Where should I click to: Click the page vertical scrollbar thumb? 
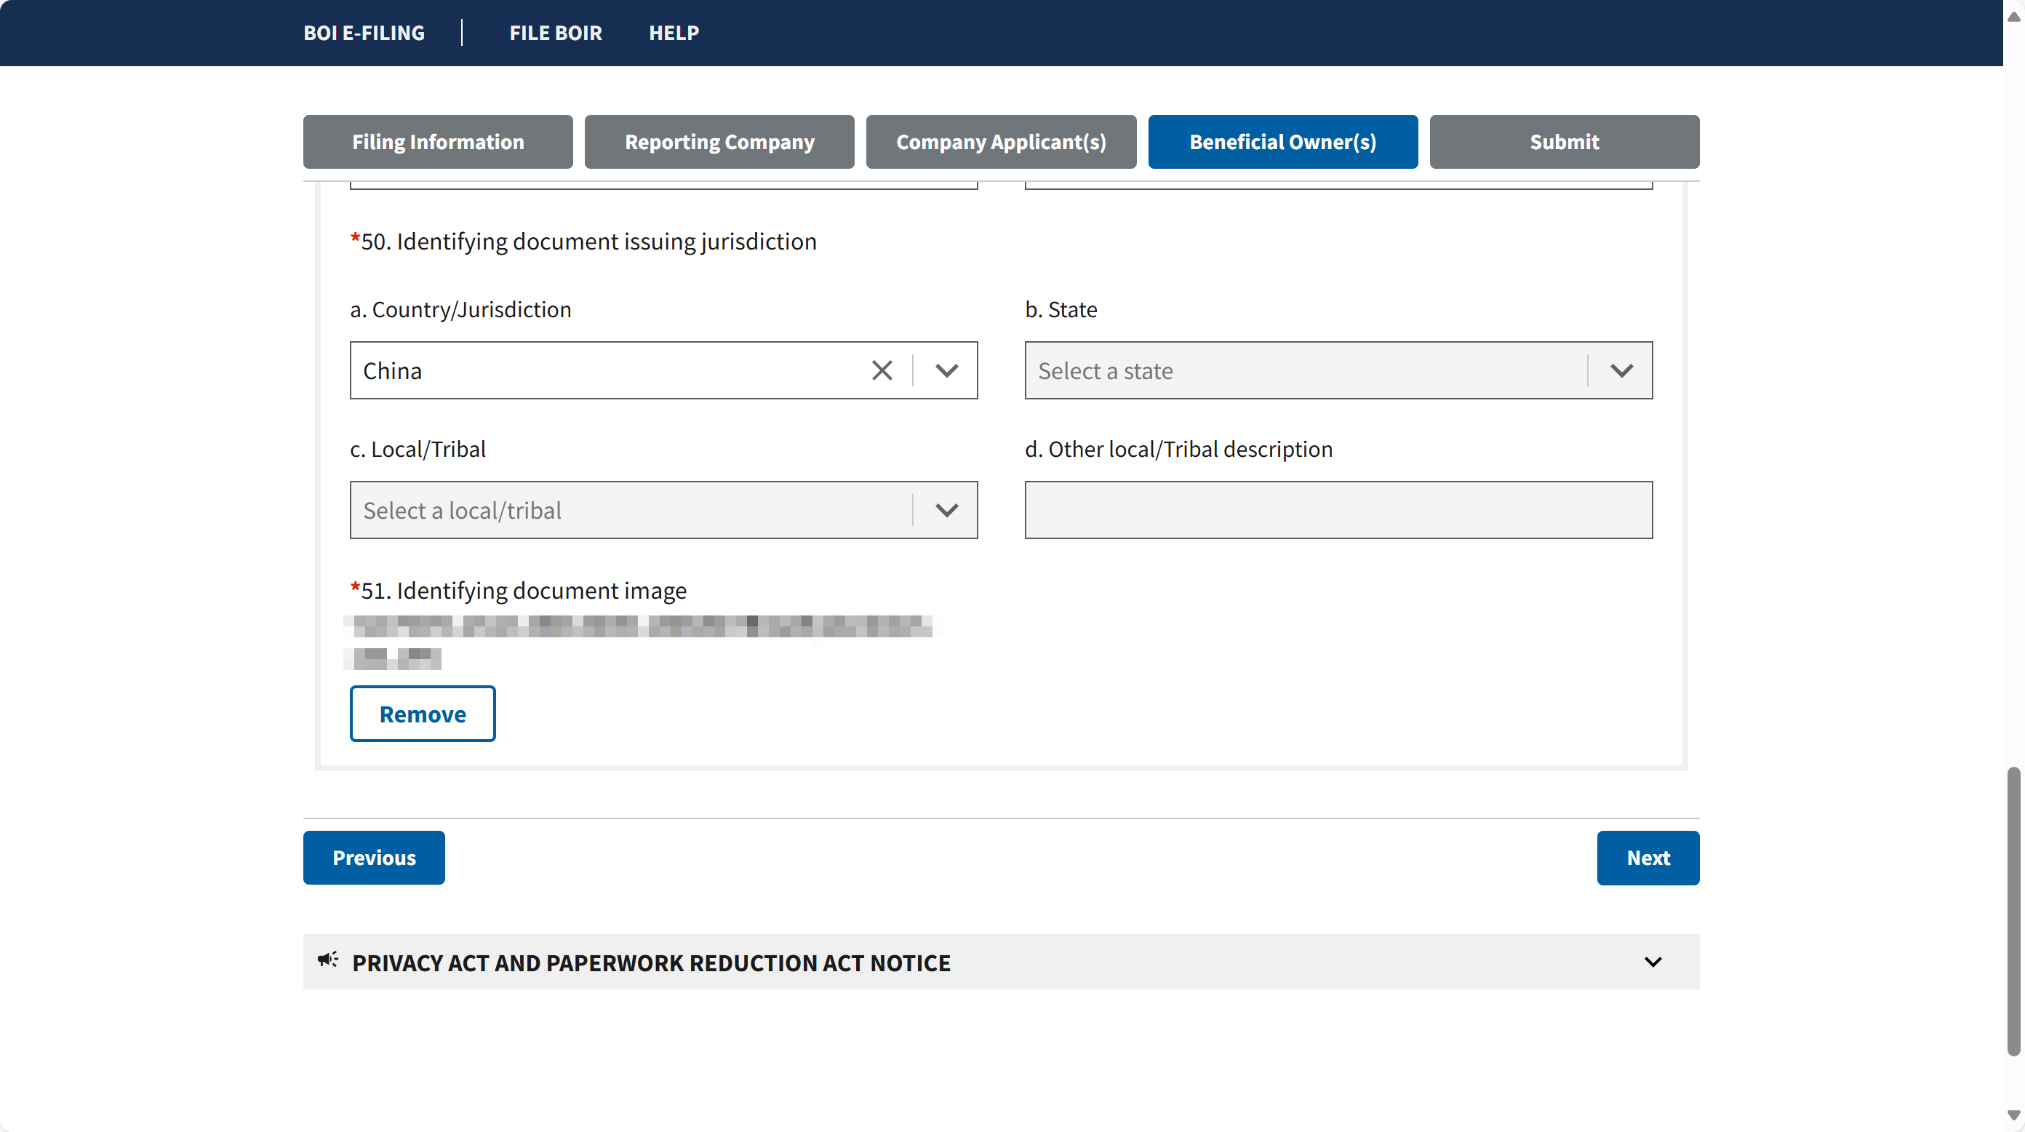(2013, 912)
